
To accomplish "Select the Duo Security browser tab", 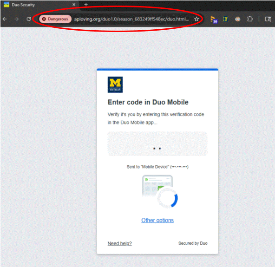I will [39, 5].
